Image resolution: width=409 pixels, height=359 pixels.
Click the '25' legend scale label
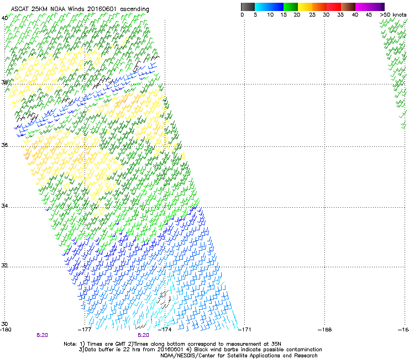[x=312, y=15]
